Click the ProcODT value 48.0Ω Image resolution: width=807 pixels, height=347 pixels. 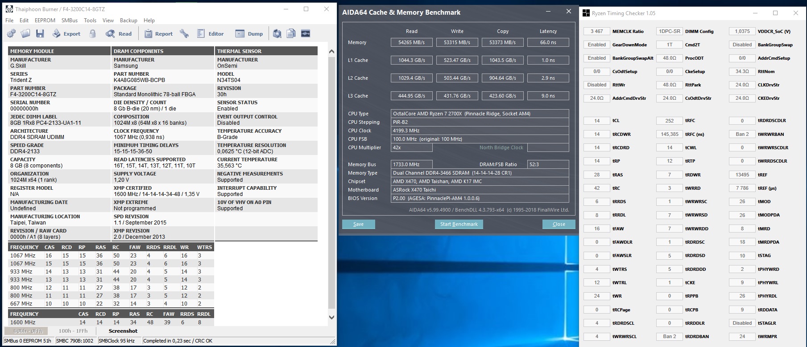click(670, 58)
